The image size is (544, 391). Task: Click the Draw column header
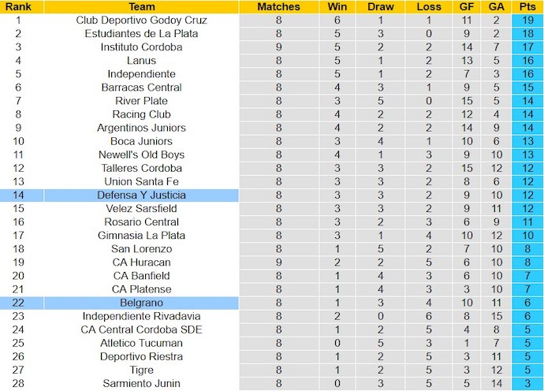click(381, 6)
